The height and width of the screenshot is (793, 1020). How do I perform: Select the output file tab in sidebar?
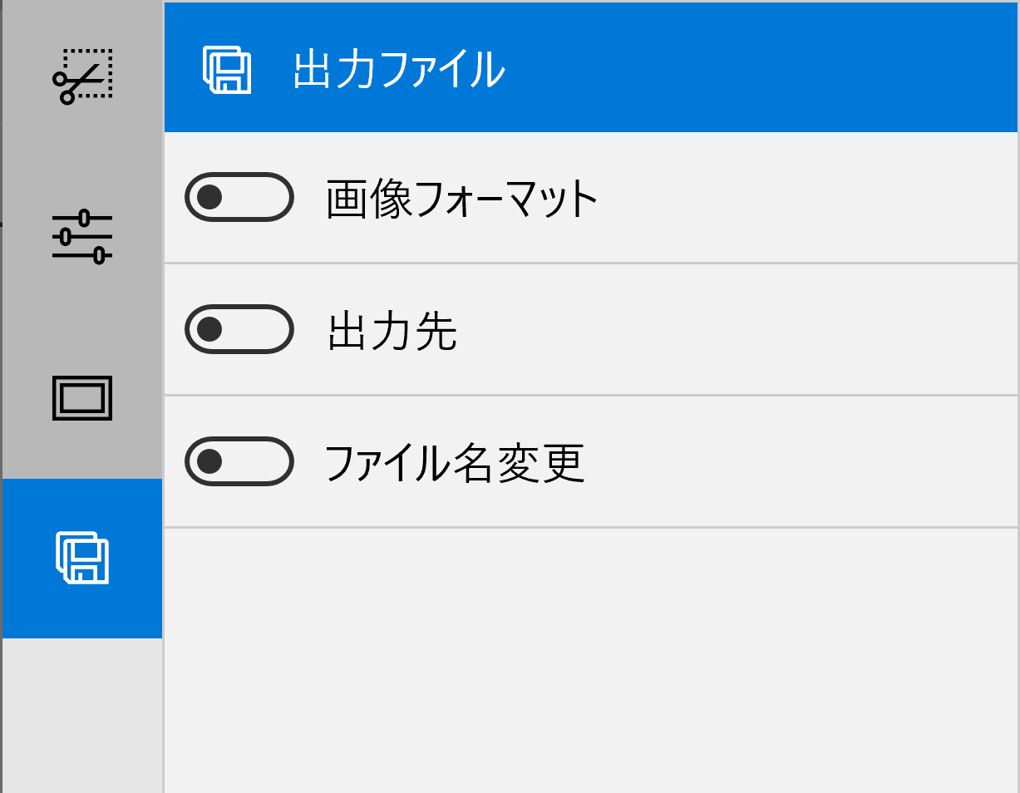[x=82, y=558]
